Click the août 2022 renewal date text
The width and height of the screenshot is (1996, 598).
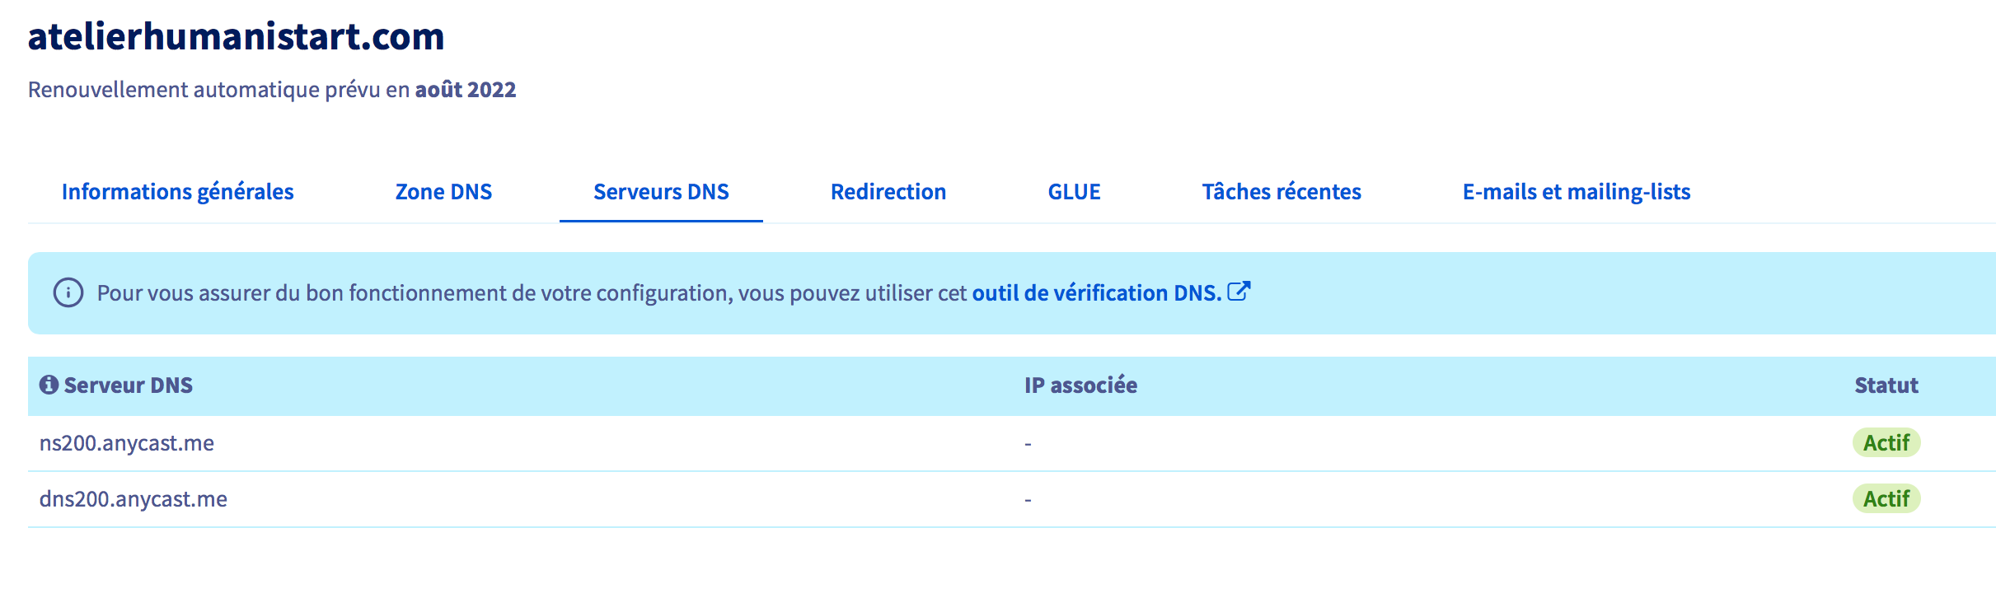pos(465,90)
